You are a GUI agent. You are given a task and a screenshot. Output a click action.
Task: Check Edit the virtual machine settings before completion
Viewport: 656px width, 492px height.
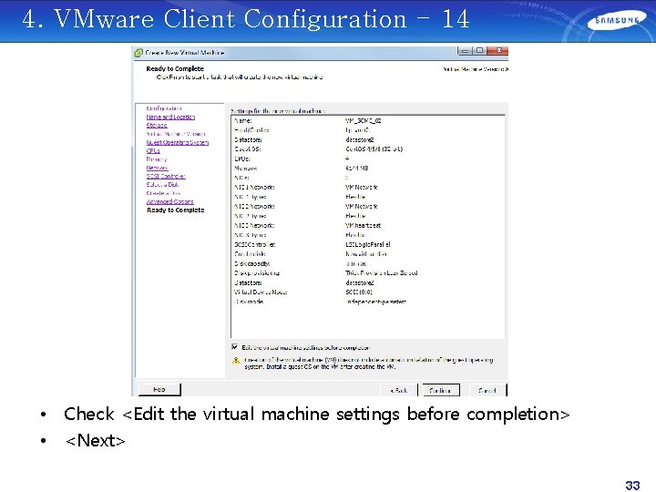pos(235,347)
